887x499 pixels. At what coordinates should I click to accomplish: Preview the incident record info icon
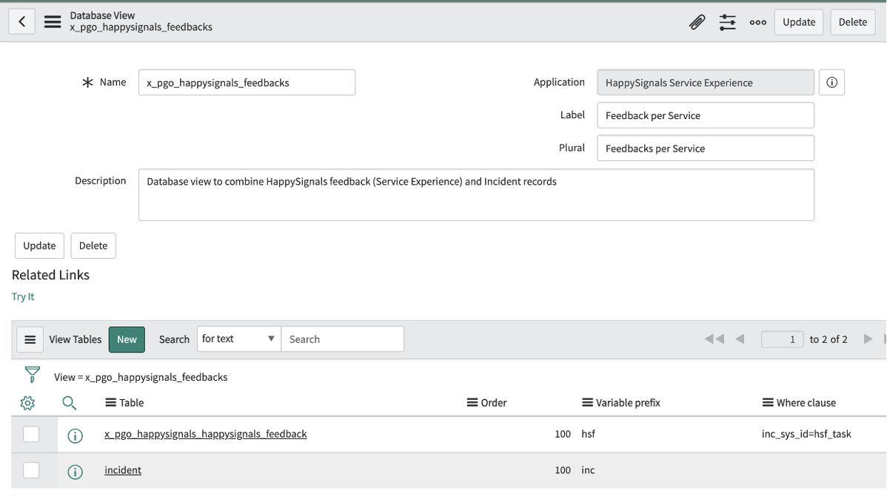[76, 472]
